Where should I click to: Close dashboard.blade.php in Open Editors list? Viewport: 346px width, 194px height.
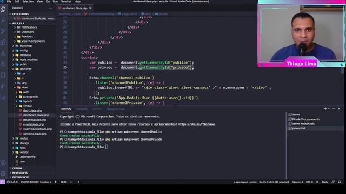[x=15, y=18]
